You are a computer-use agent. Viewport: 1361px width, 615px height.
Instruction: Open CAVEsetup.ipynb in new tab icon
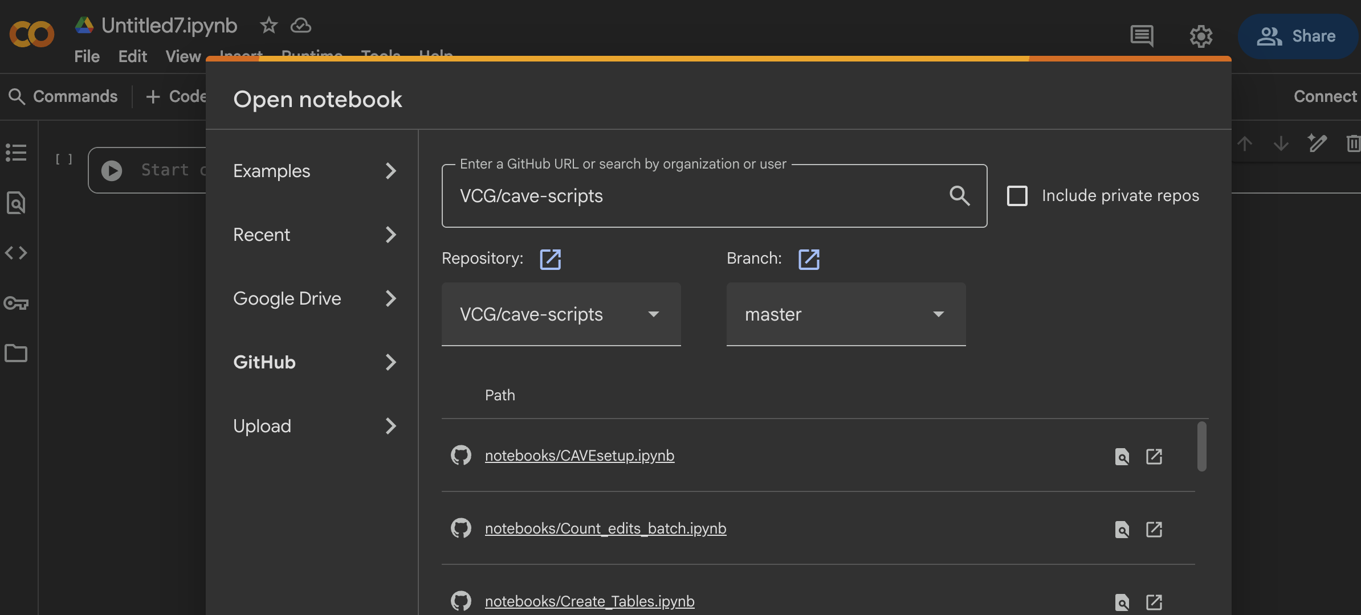1154,456
